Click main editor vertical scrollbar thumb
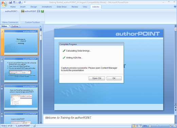The width and height of the screenshot is (177, 128). tap(176, 29)
